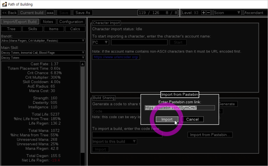Screen dimensions: 268x166
Task: Open the PC platform dropdown
Action: click(x=100, y=42)
